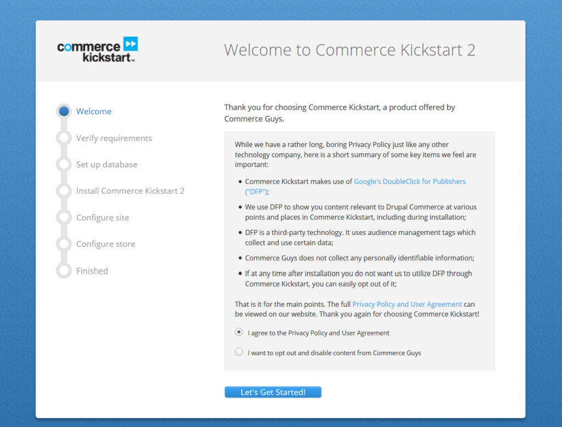The width and height of the screenshot is (562, 427).
Task: Click the bullet 'We use DFP to show you content'
Action: pyautogui.click(x=361, y=212)
